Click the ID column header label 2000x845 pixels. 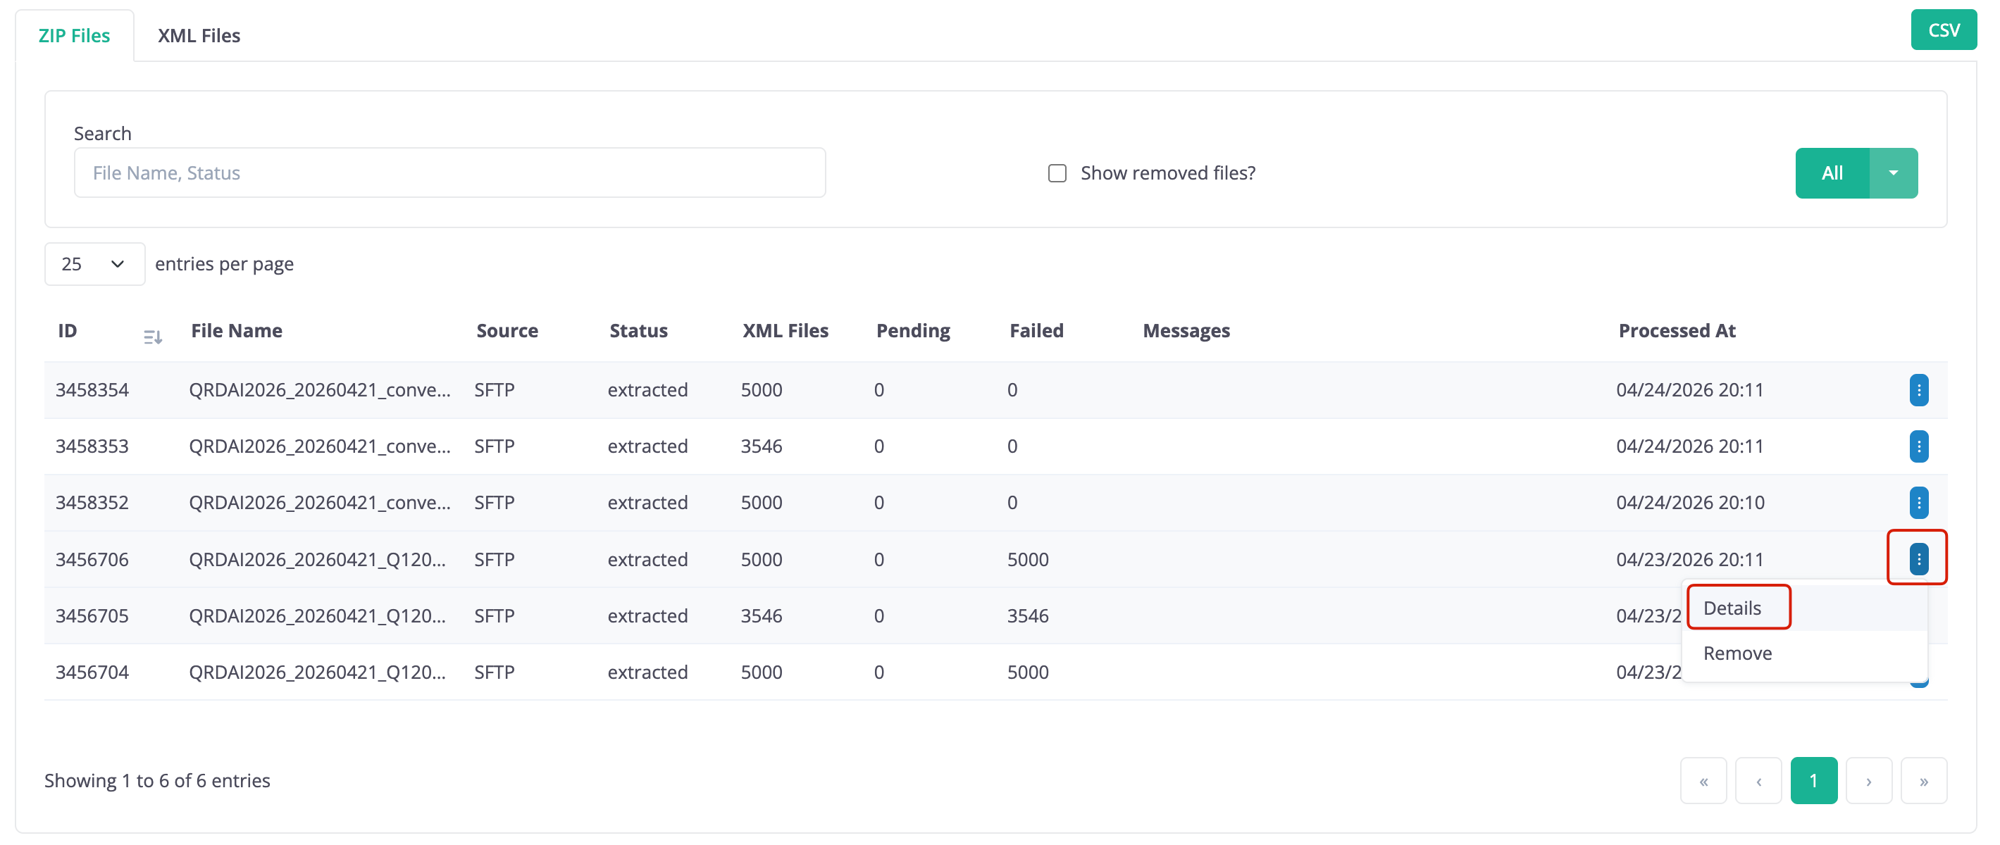pos(68,330)
